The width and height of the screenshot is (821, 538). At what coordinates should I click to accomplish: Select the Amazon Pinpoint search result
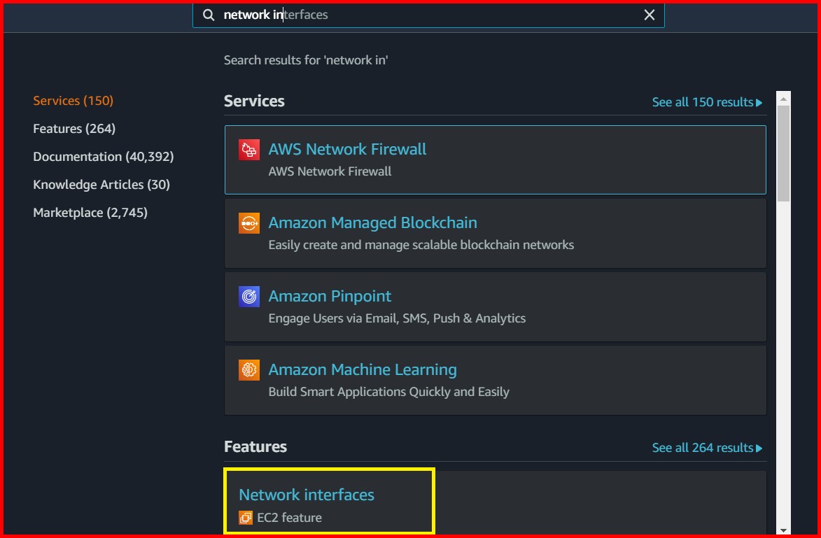[330, 296]
